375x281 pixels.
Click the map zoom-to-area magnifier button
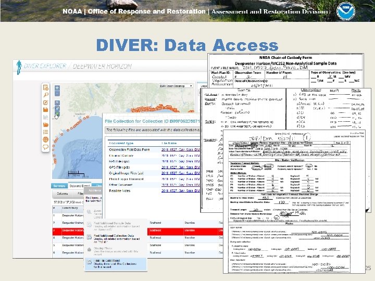(57, 103)
